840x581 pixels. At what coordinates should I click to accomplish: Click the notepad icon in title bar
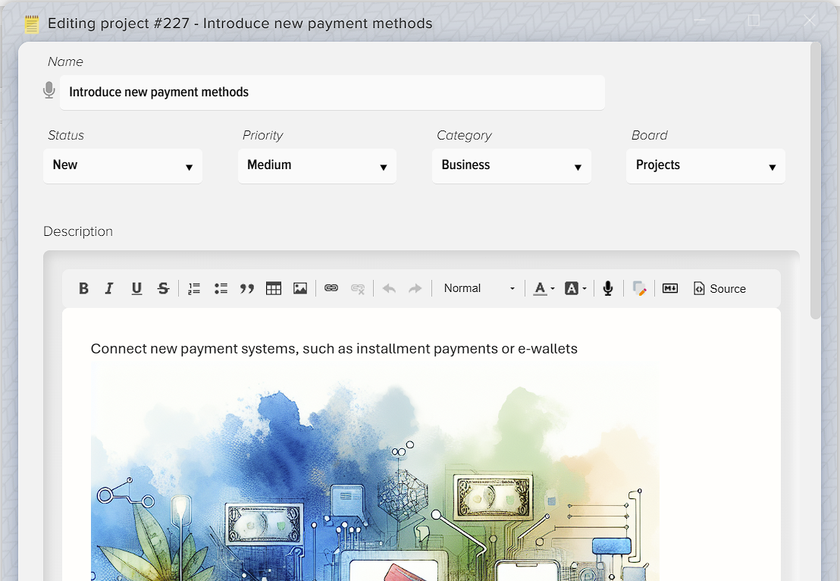pyautogui.click(x=32, y=24)
